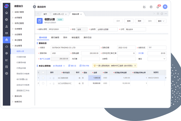This screenshot has height=121, width=181.
Task: Check the checkbox for row 2
Action: tap(43, 83)
